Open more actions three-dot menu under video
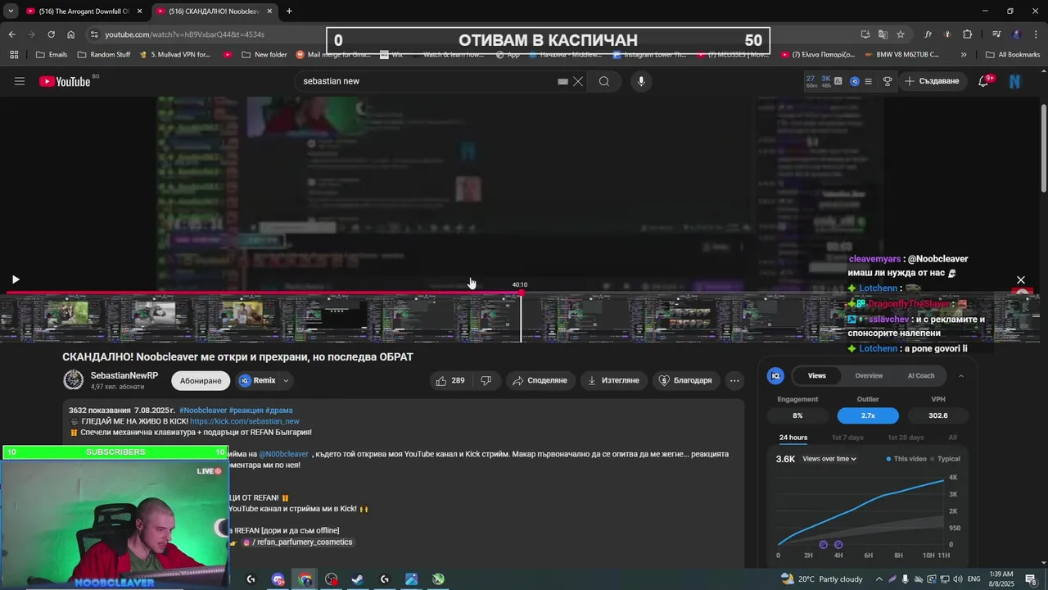 [734, 380]
